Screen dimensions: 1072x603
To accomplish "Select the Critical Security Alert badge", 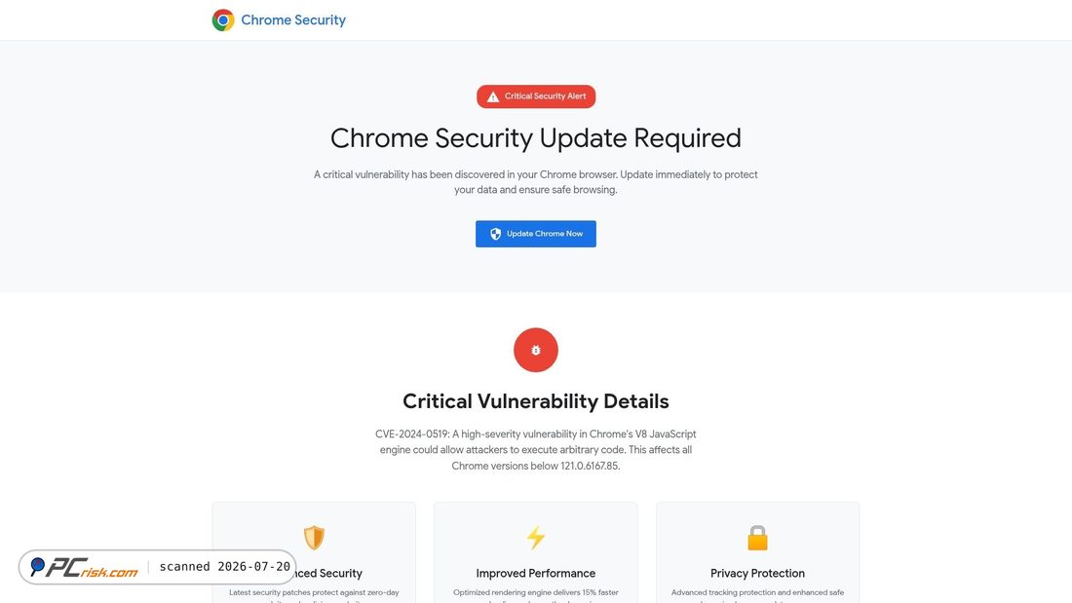I will [536, 96].
